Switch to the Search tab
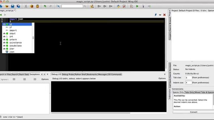 tap(15, 74)
